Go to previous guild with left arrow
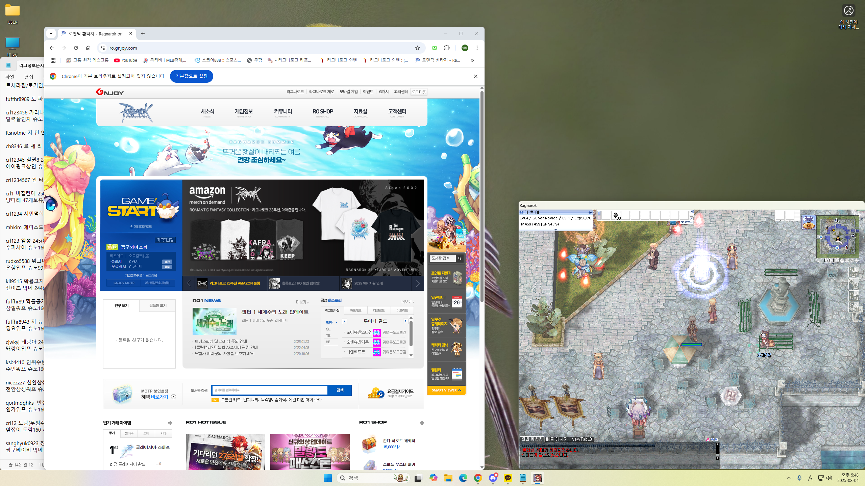Viewport: 865px width, 486px height. pyautogui.click(x=345, y=321)
